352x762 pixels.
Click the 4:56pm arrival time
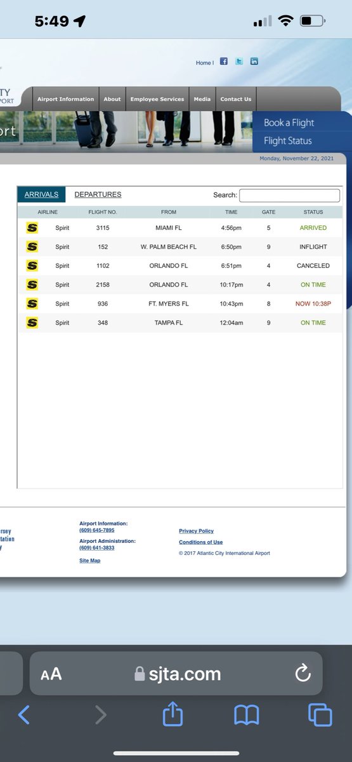[x=231, y=228]
